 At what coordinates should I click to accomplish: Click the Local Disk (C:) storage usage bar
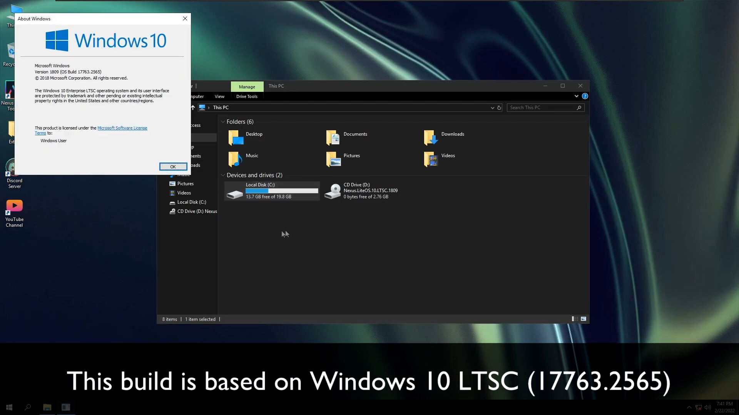pos(282,191)
